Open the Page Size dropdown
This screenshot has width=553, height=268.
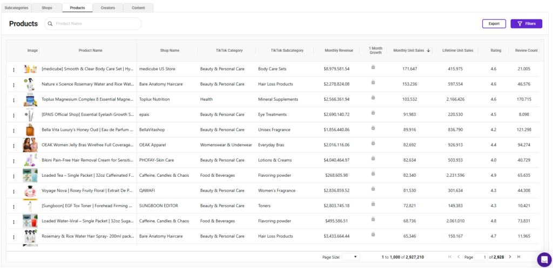point(351,257)
